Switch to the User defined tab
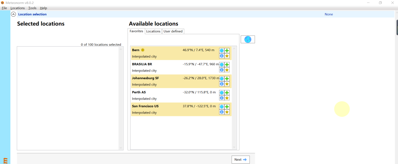This screenshot has height=164, width=398. (173, 31)
